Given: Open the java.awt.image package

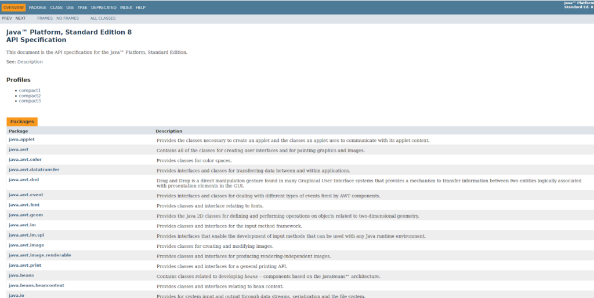Looking at the screenshot, I should pos(27,245).
